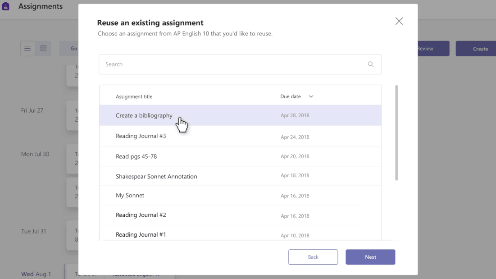Select the My Sonnet assignment
496x279 pixels.
tap(130, 196)
